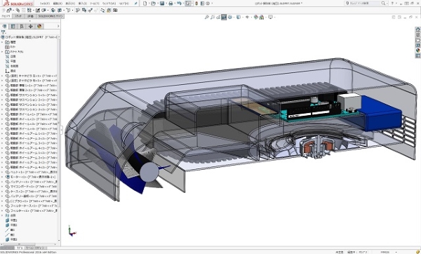Switch to the スケッチ tab
The height and width of the screenshot is (254, 421).
pos(18,16)
